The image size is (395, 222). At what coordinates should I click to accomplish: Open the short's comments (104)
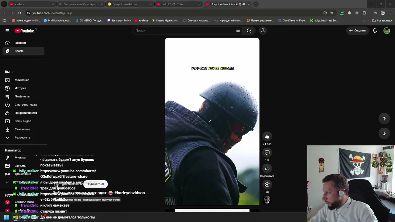point(267,153)
